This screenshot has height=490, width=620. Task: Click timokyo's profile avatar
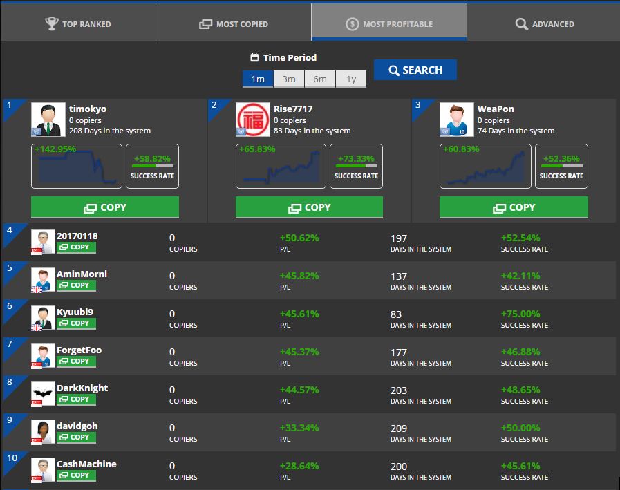[48, 120]
